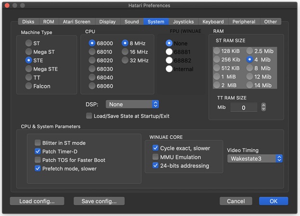
Task: Select 512 KiB ST RAM size
Action: click(217, 68)
